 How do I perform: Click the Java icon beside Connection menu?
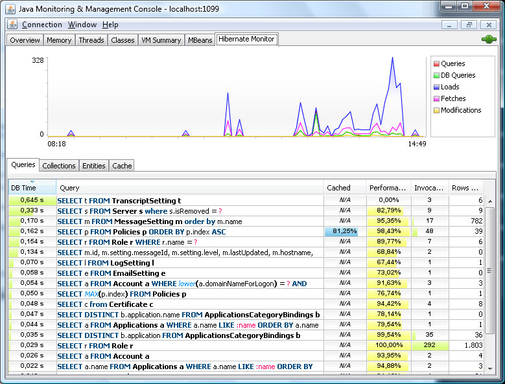point(12,25)
